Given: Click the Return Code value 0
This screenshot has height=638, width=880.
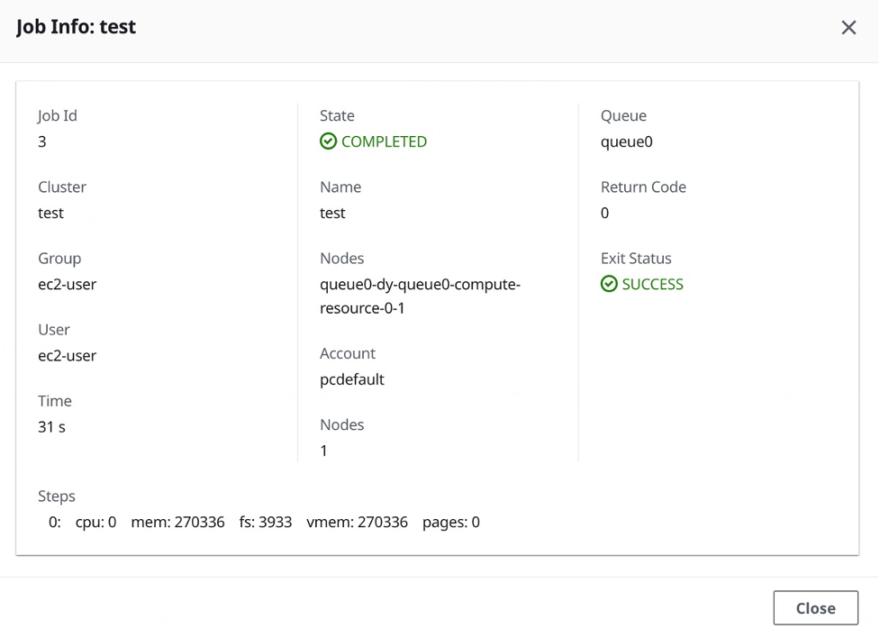Looking at the screenshot, I should tap(603, 213).
